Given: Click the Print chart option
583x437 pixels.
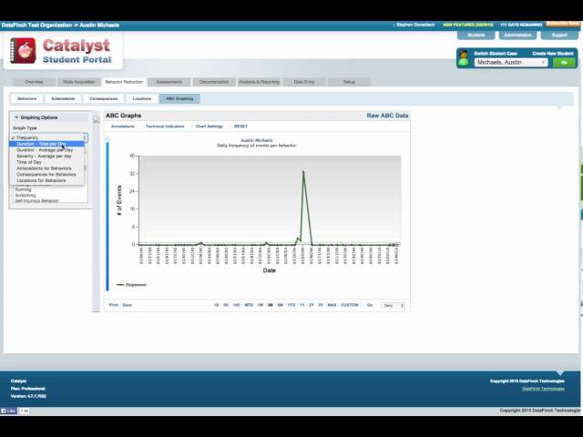Looking at the screenshot, I should tap(113, 305).
